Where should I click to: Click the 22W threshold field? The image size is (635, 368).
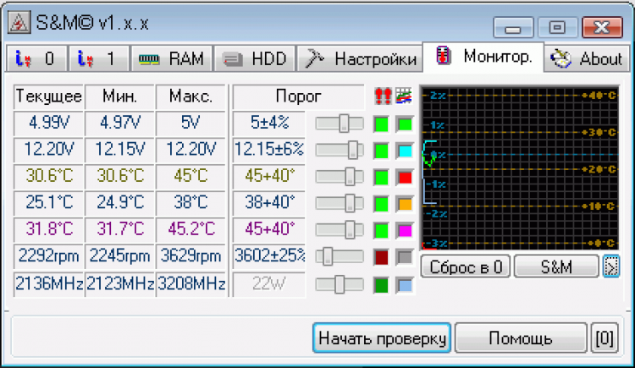point(269,284)
